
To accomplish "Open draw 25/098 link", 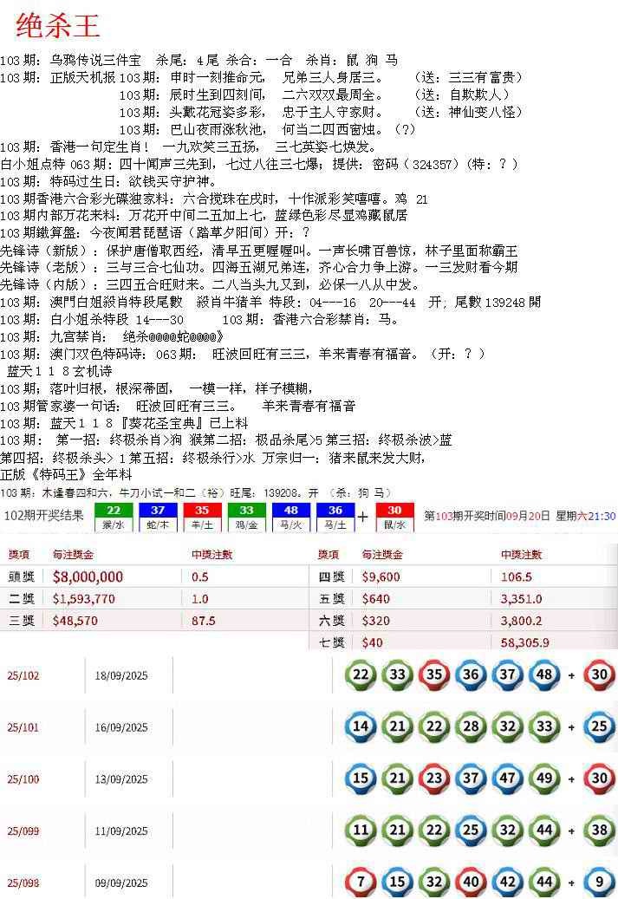I will pos(23,883).
